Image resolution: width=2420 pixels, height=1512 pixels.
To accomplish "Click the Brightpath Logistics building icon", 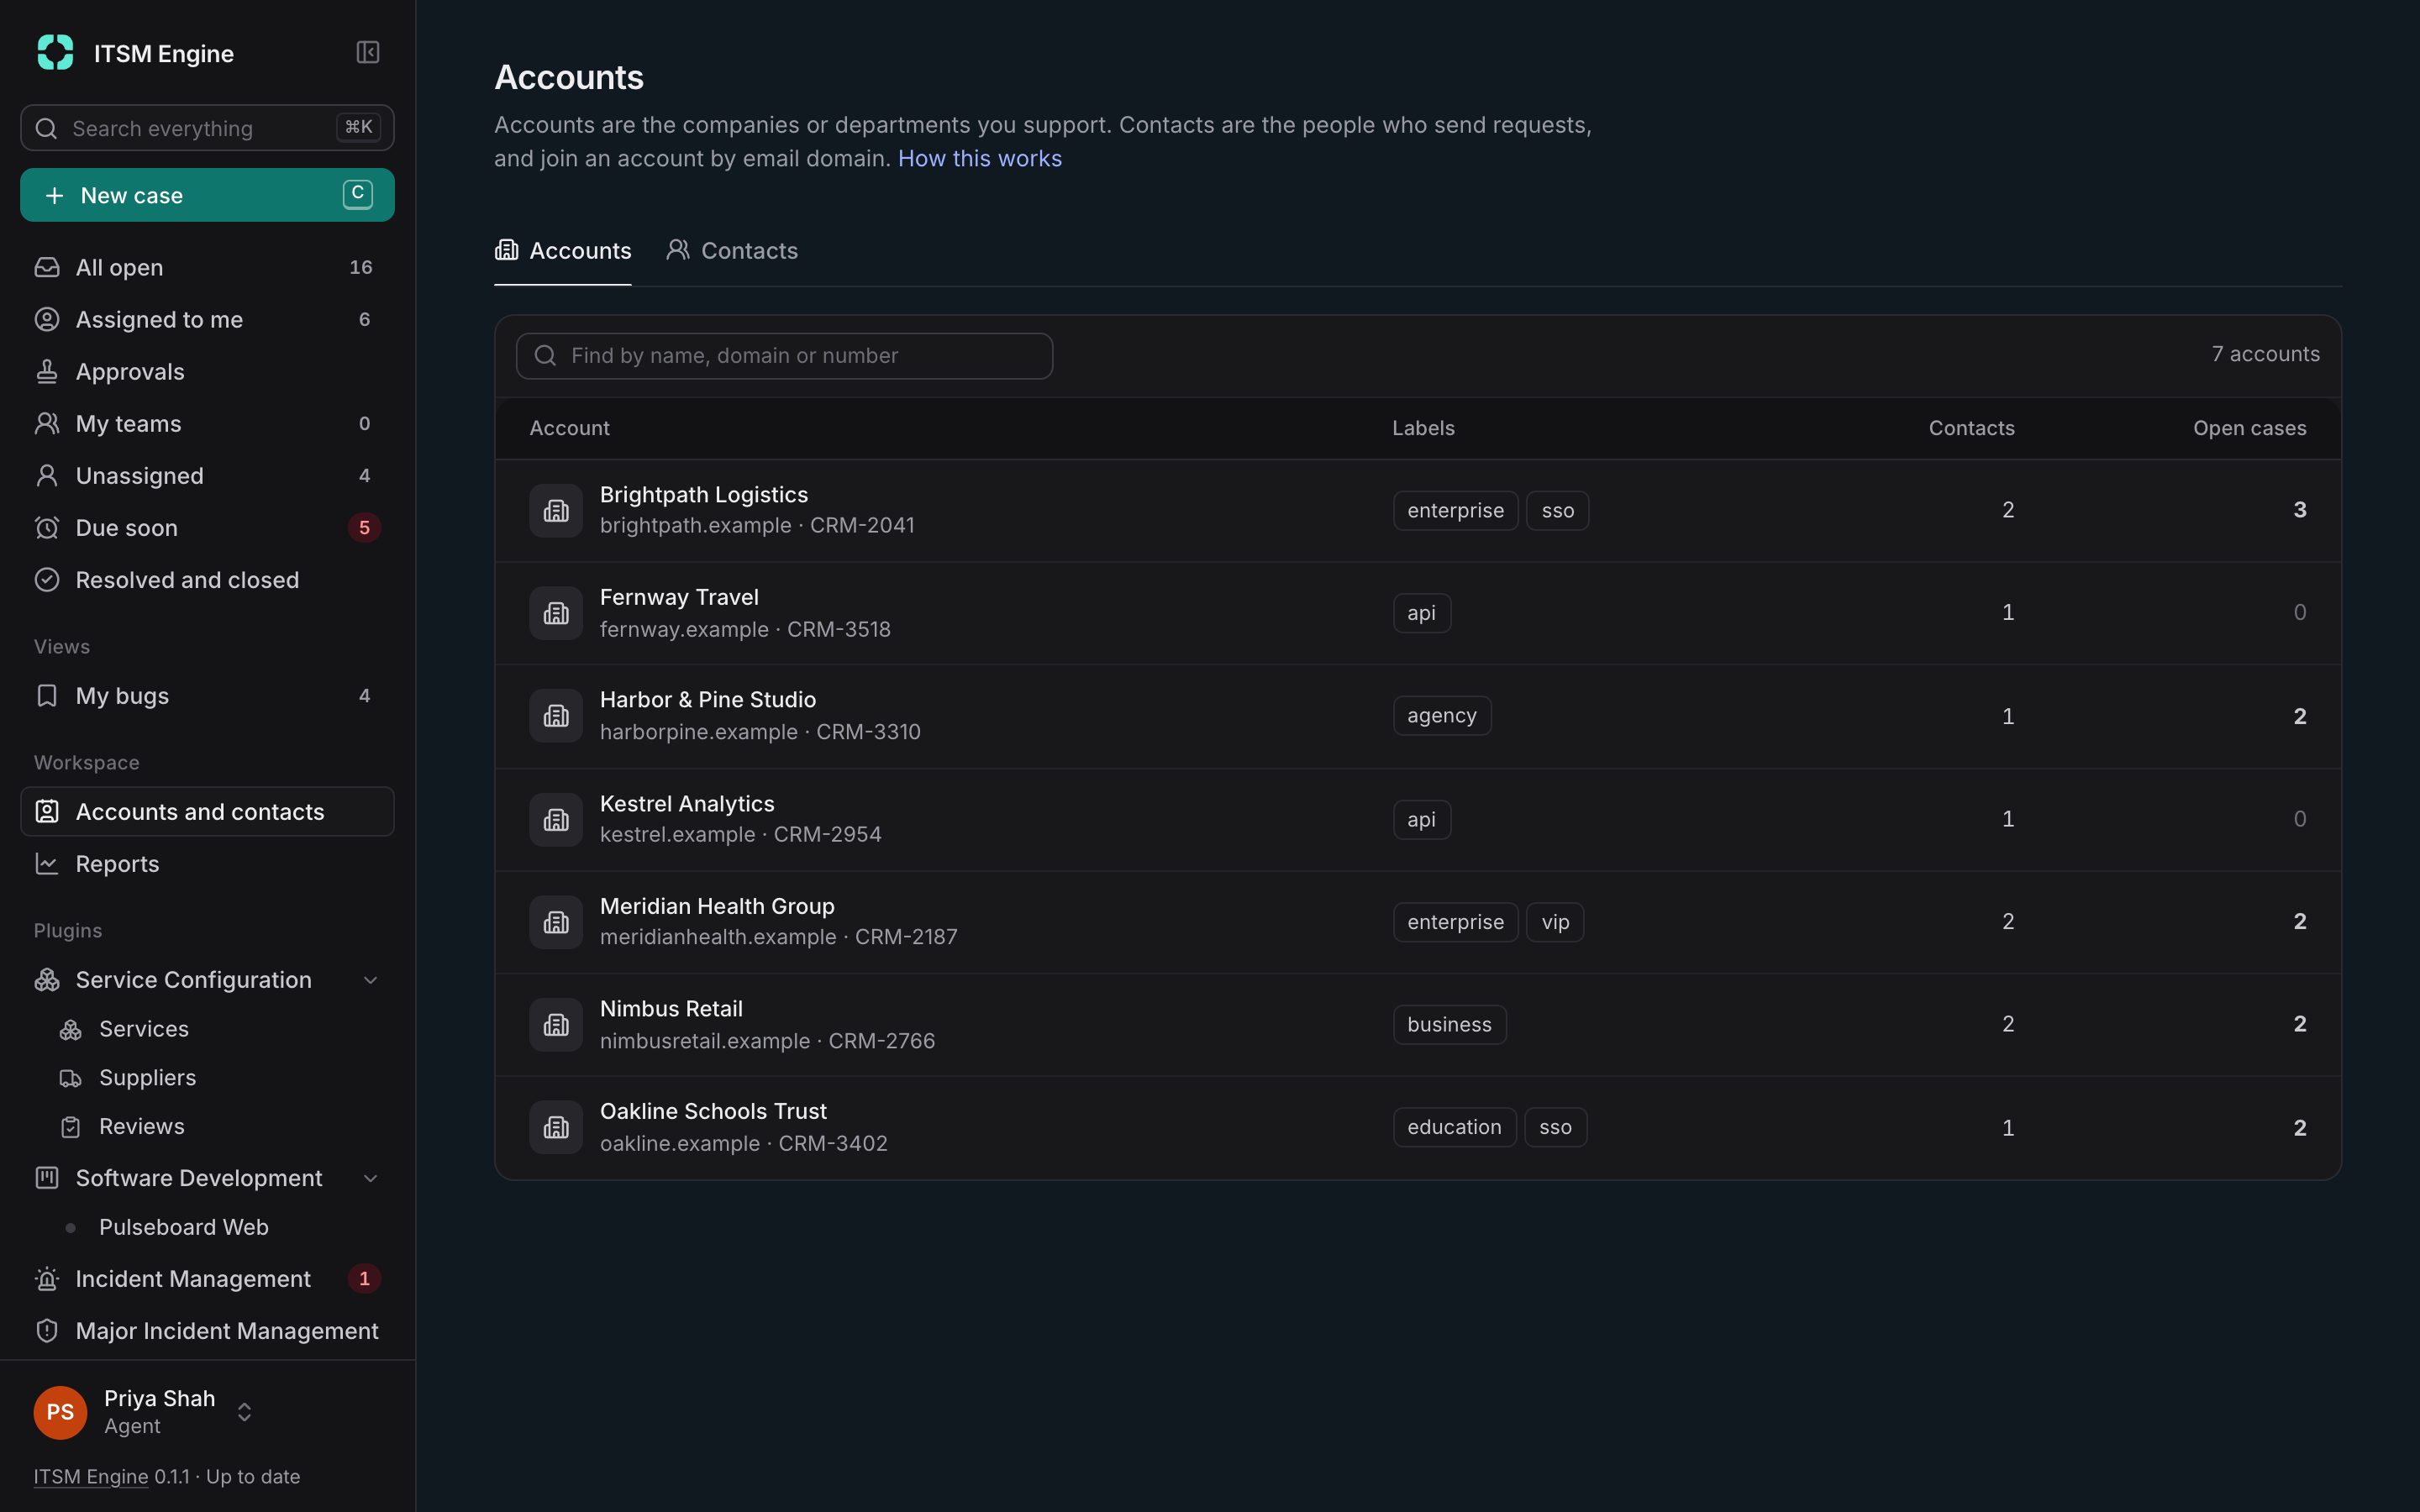I will [x=556, y=510].
